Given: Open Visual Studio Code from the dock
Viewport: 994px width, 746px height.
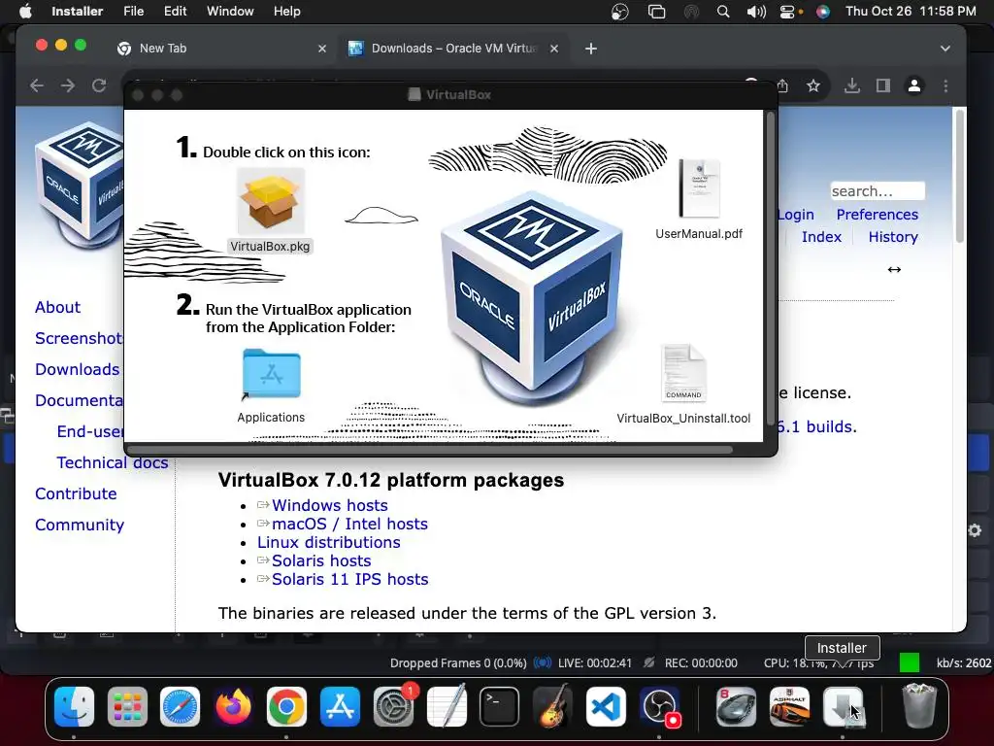Looking at the screenshot, I should 606,707.
